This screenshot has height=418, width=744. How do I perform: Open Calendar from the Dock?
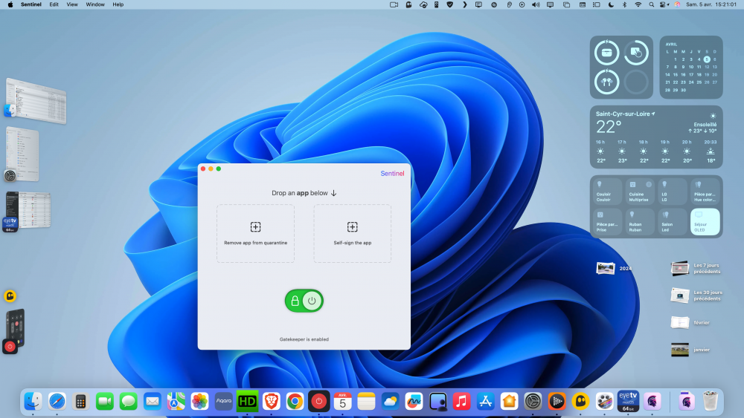tap(342, 402)
